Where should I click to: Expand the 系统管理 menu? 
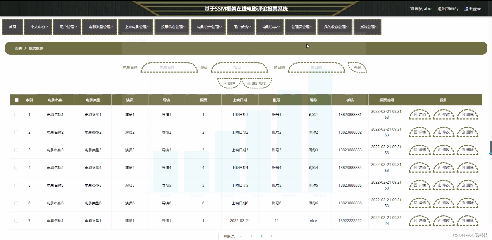click(x=367, y=27)
